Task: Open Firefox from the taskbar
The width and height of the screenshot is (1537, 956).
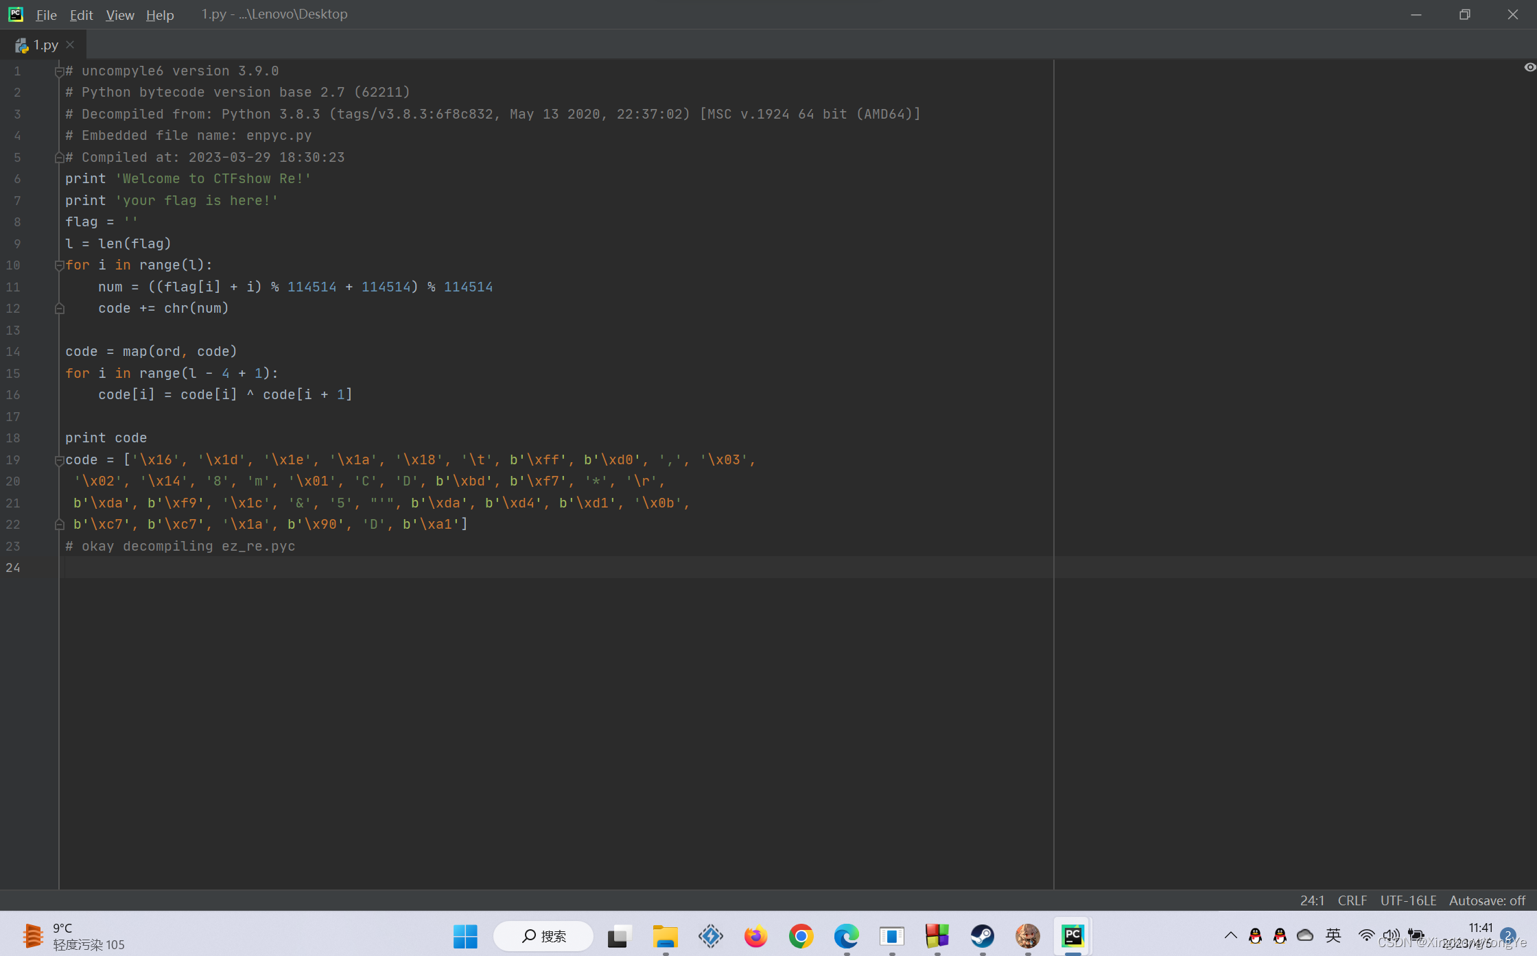Action: click(x=755, y=935)
